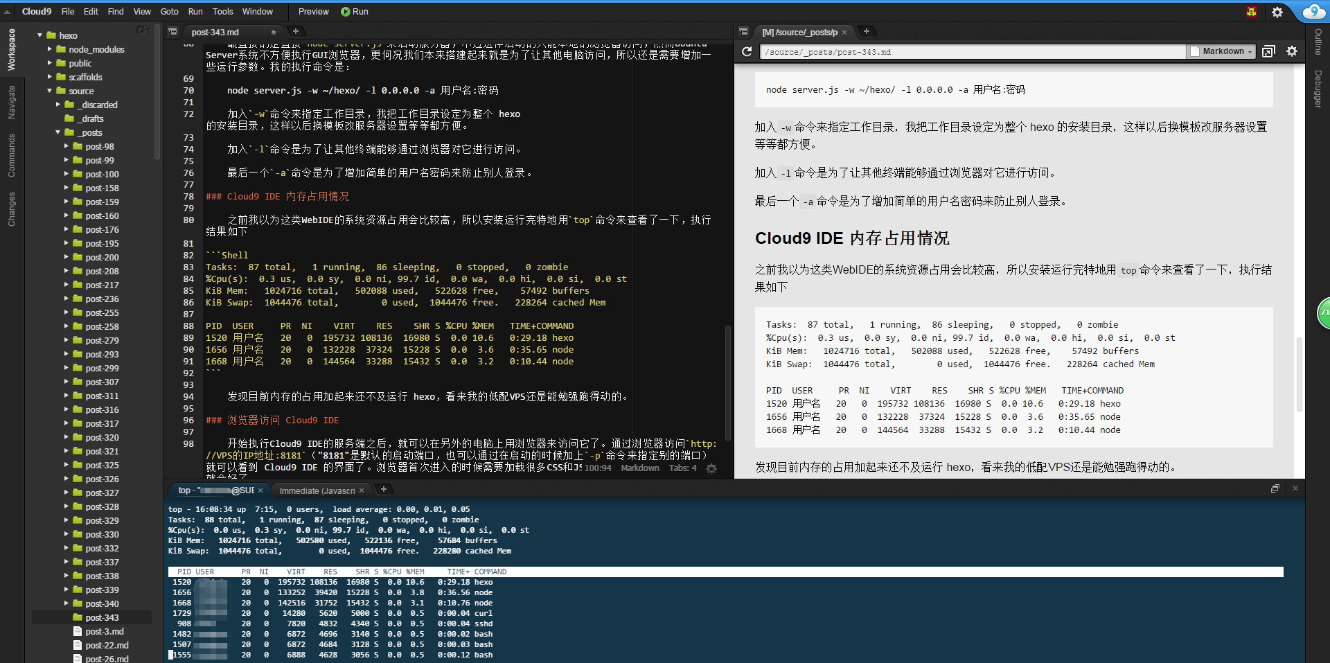
Task: Expand the node_modules folder
Action: [x=49, y=49]
